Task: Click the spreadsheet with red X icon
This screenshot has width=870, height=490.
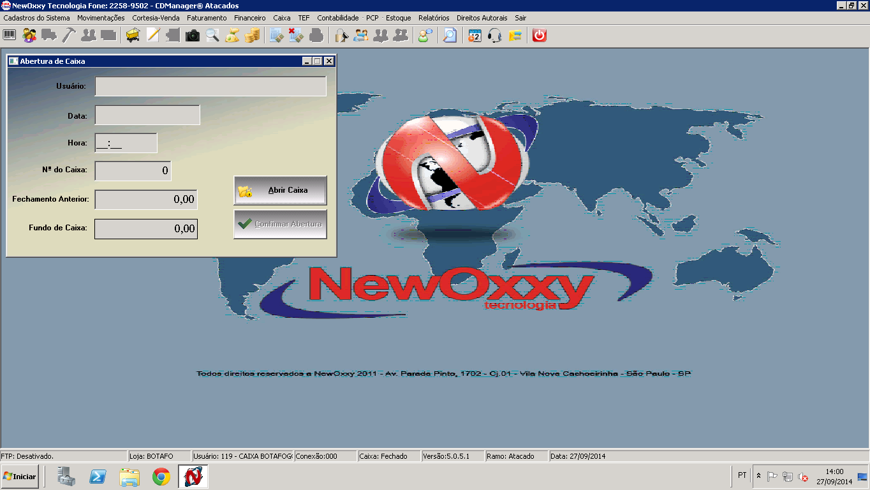Action: 296,36
